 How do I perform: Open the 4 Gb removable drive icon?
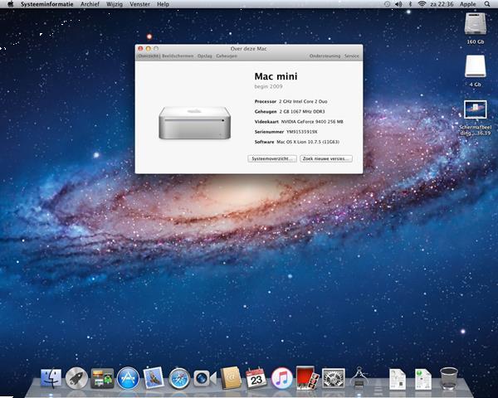pos(475,66)
